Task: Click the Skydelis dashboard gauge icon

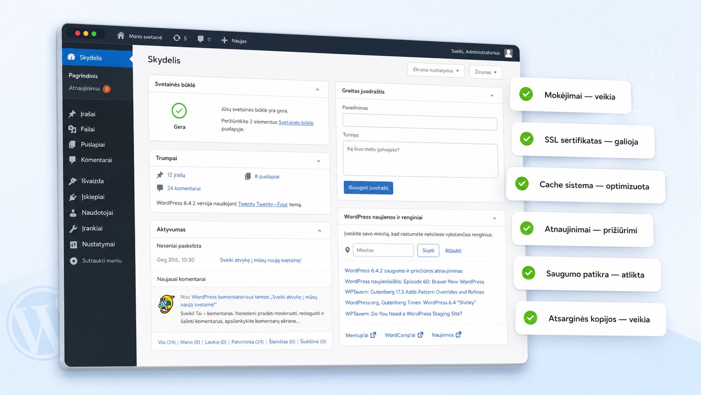Action: click(x=71, y=57)
